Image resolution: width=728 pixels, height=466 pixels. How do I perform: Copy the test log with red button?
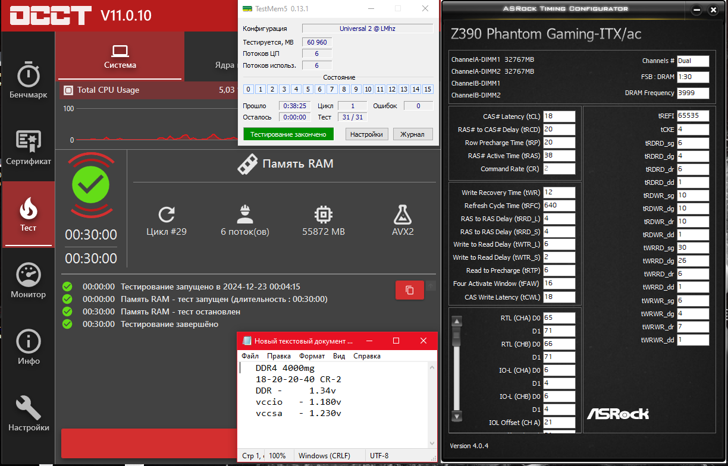(410, 290)
